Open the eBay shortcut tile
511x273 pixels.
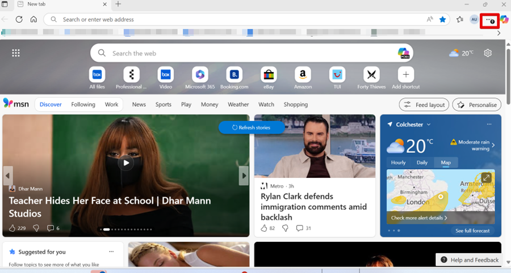(269, 75)
